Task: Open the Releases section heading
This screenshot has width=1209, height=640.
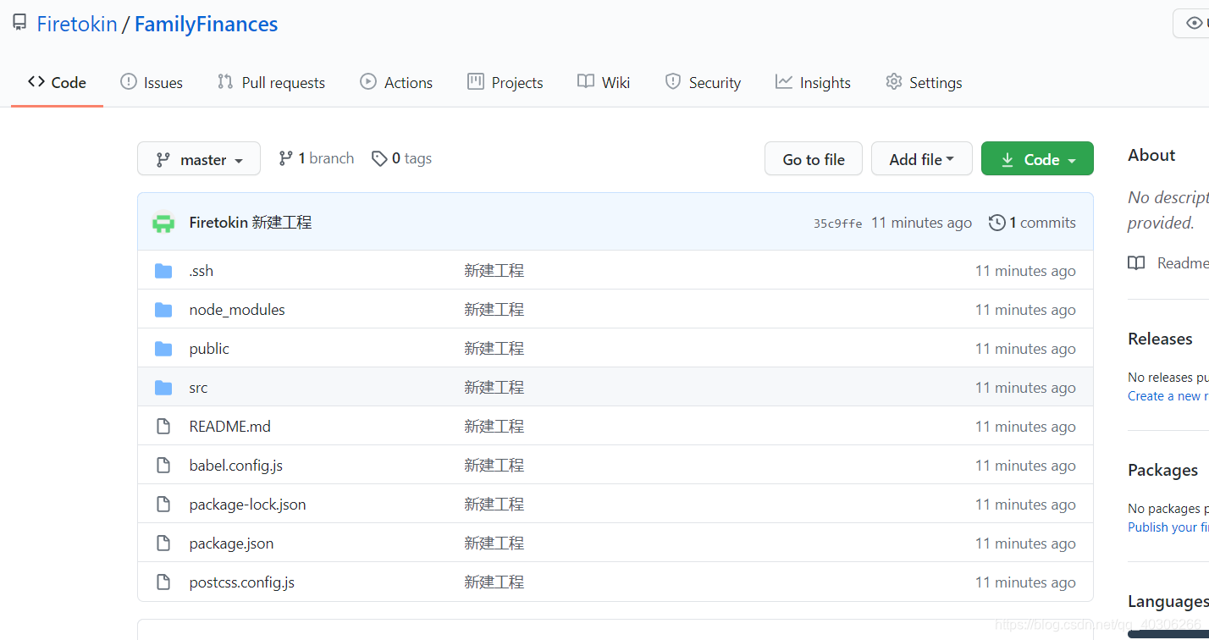Action: pos(1160,339)
